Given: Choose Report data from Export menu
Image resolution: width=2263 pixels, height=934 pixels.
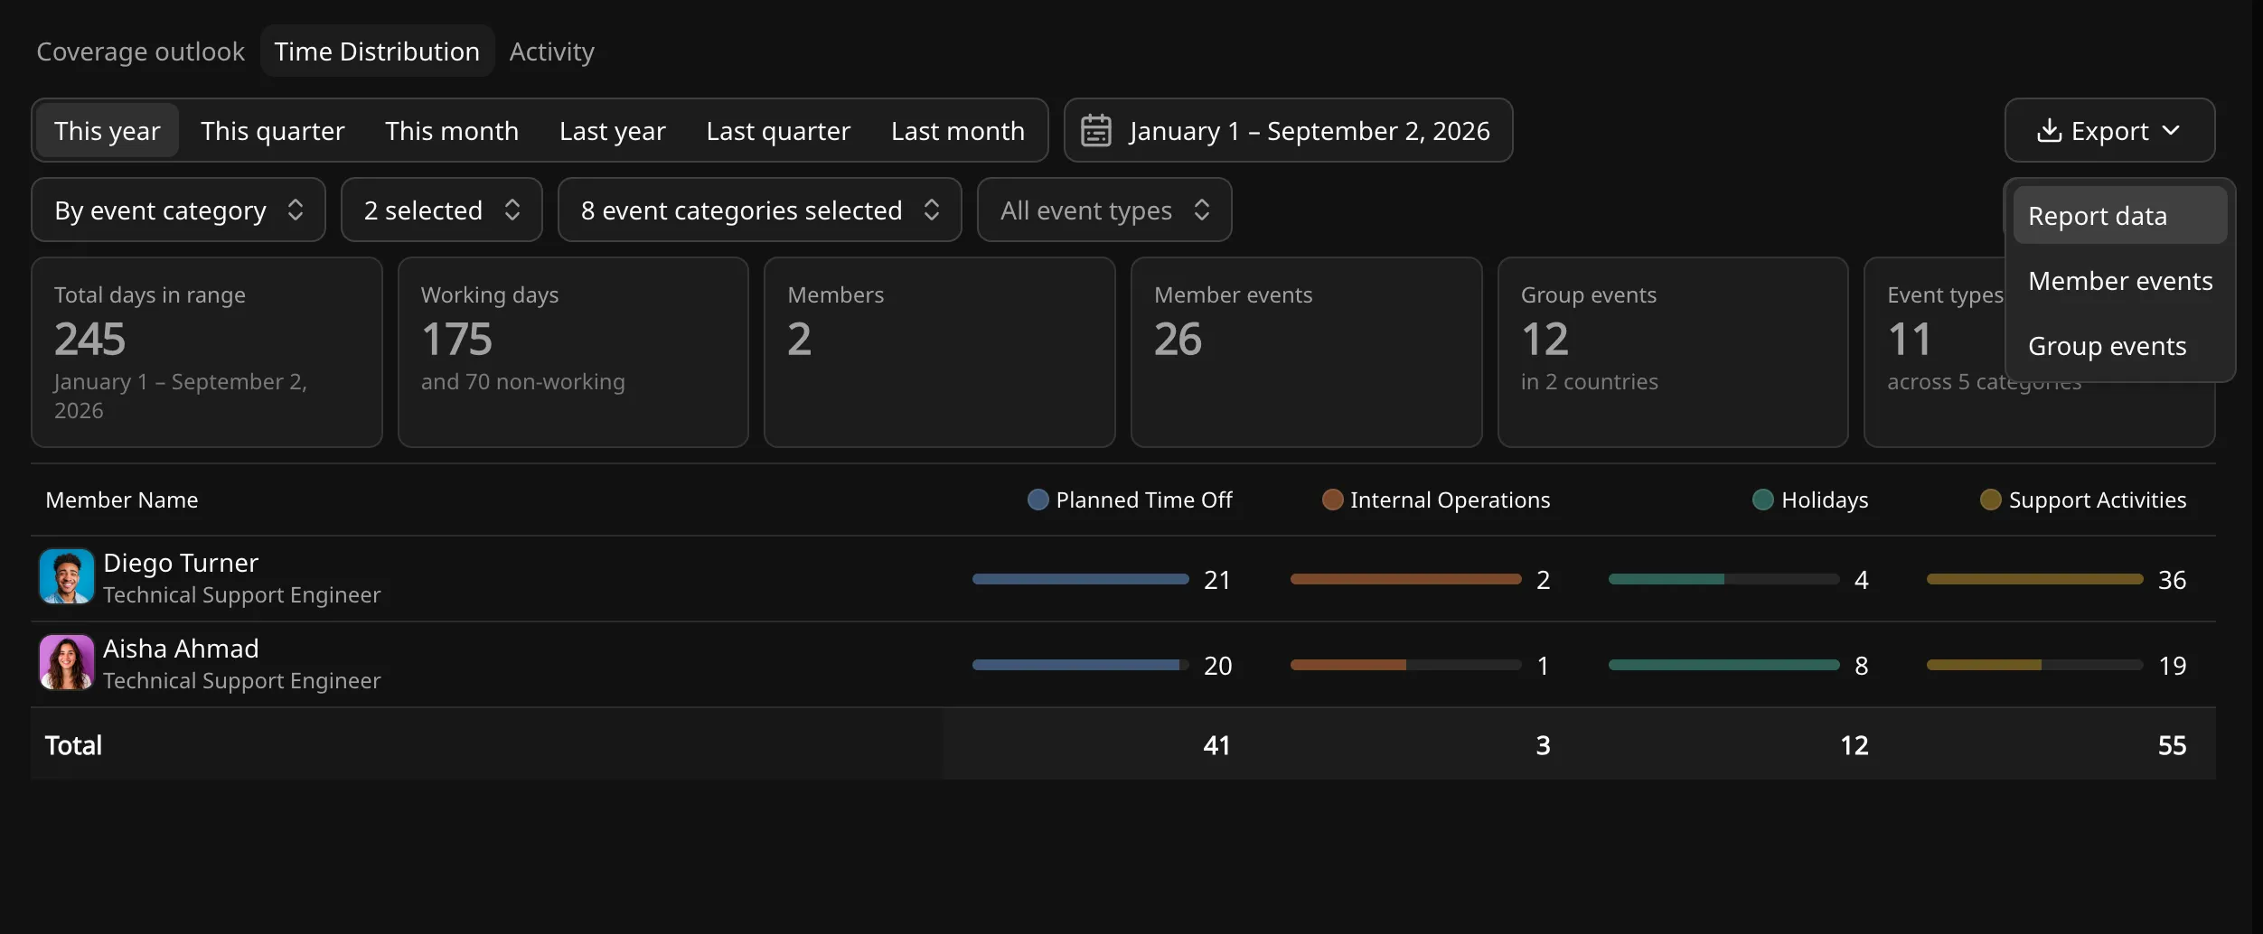Looking at the screenshot, I should [2119, 216].
